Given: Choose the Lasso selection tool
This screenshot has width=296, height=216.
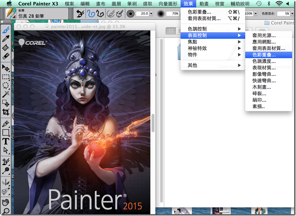Looking at the screenshot, I should pyautogui.click(x=6, y=85).
